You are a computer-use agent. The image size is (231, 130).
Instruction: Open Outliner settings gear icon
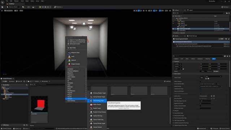[x=229, y=13]
